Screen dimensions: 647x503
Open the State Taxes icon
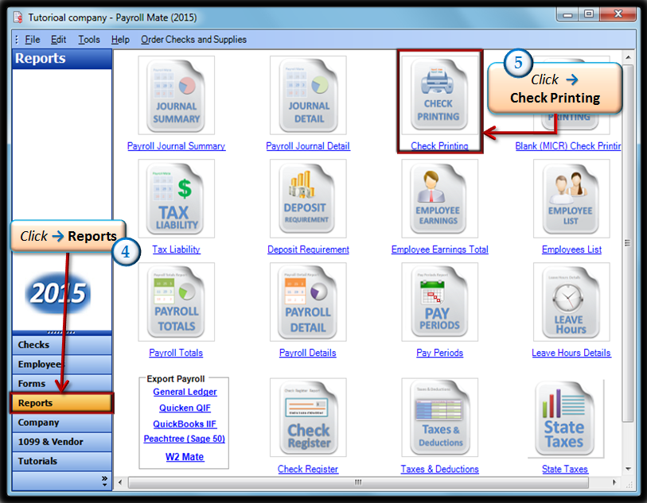[x=565, y=419]
